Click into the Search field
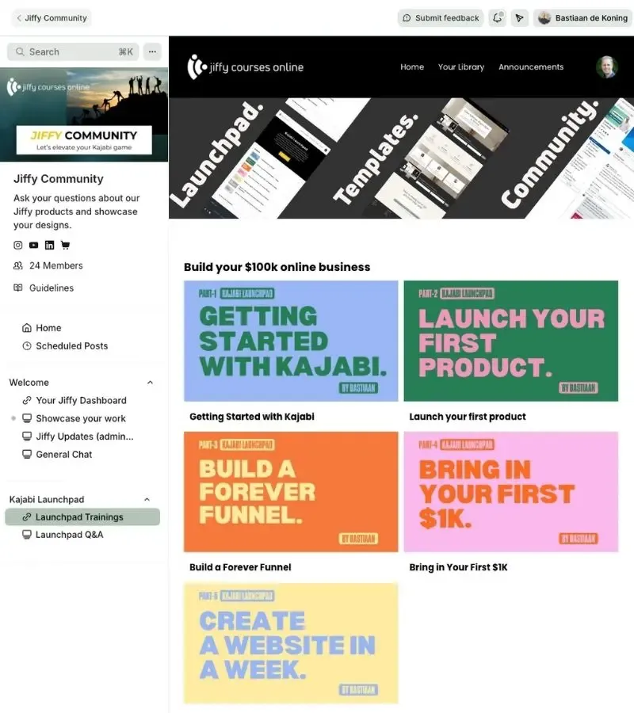This screenshot has width=634, height=713. click(x=73, y=51)
